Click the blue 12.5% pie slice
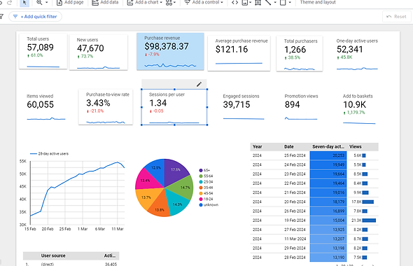 pyautogui.click(x=156, y=169)
